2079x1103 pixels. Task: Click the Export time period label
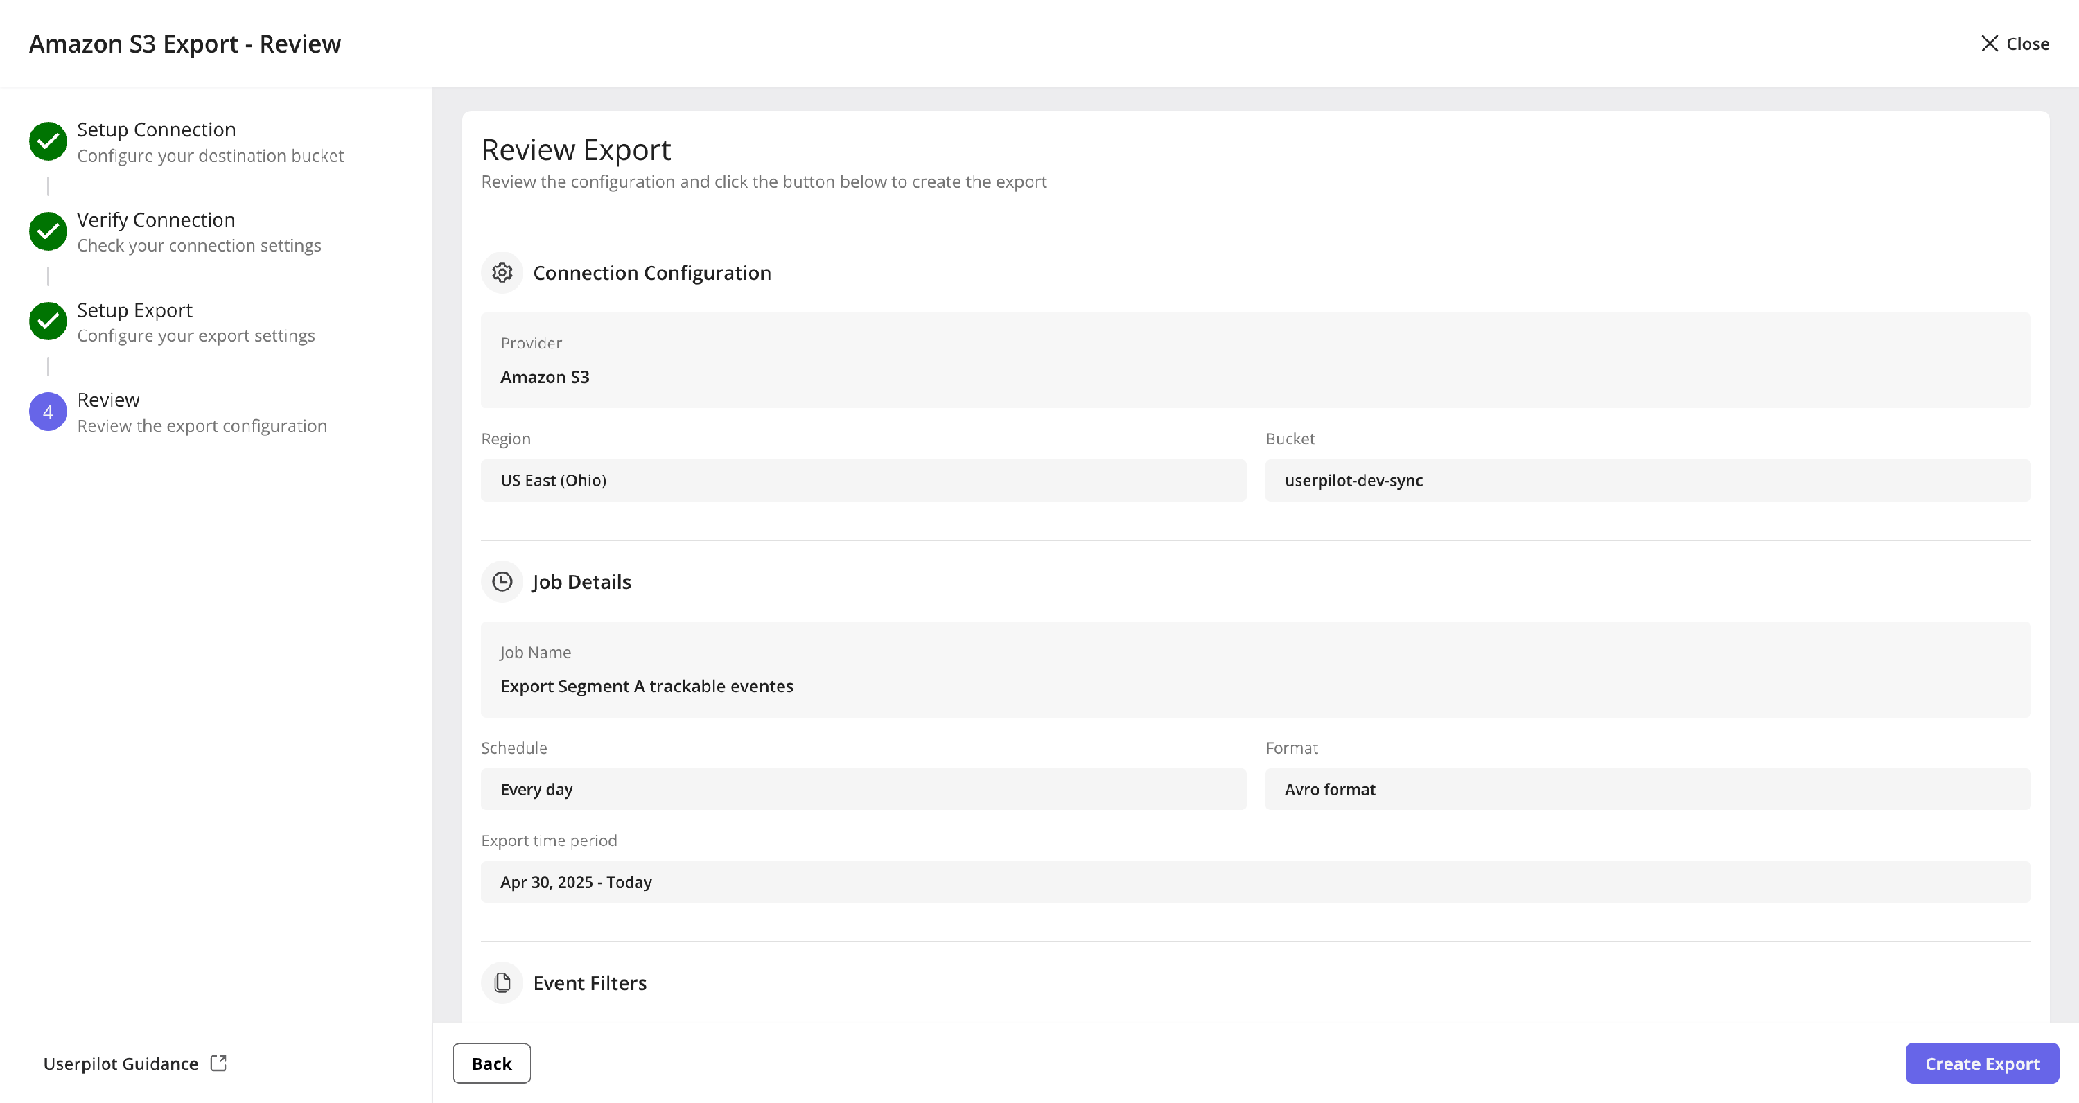549,841
